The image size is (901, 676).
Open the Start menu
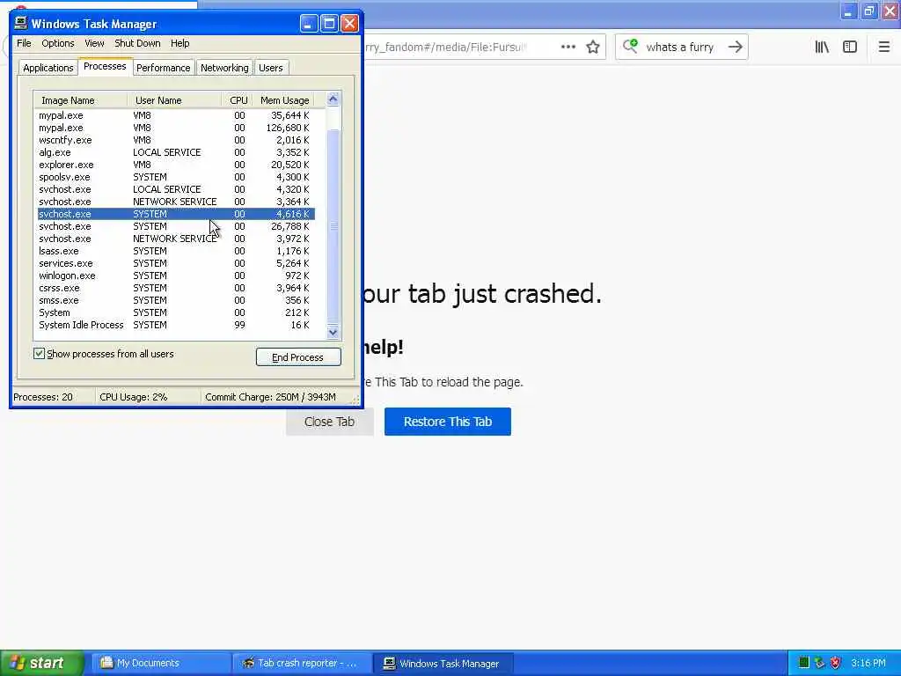click(x=42, y=663)
